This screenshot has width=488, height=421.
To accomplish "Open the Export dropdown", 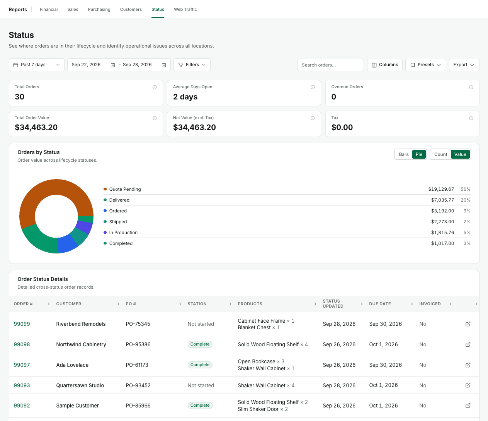I will 464,65.
